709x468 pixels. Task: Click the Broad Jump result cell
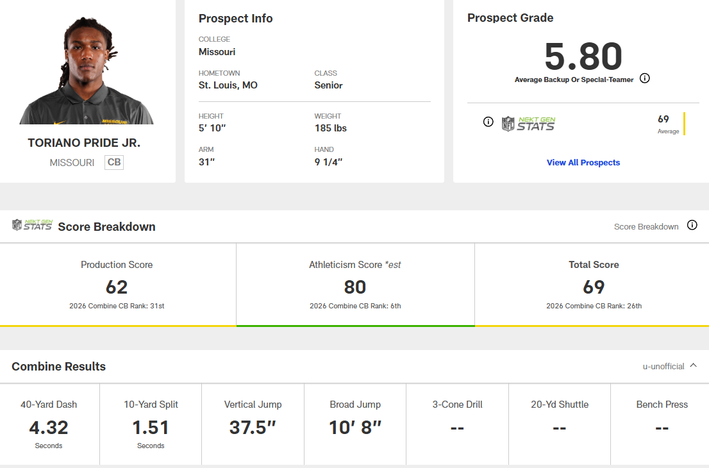(x=355, y=425)
